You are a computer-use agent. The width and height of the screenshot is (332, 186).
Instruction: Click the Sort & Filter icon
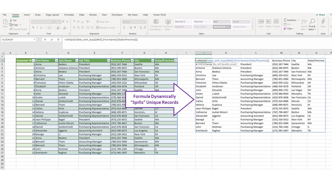click(304, 22)
